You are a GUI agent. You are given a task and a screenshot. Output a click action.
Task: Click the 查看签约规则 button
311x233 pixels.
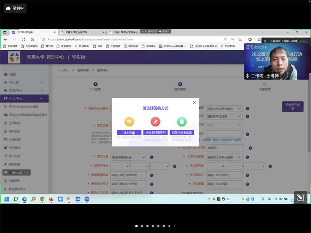pyautogui.click(x=292, y=106)
